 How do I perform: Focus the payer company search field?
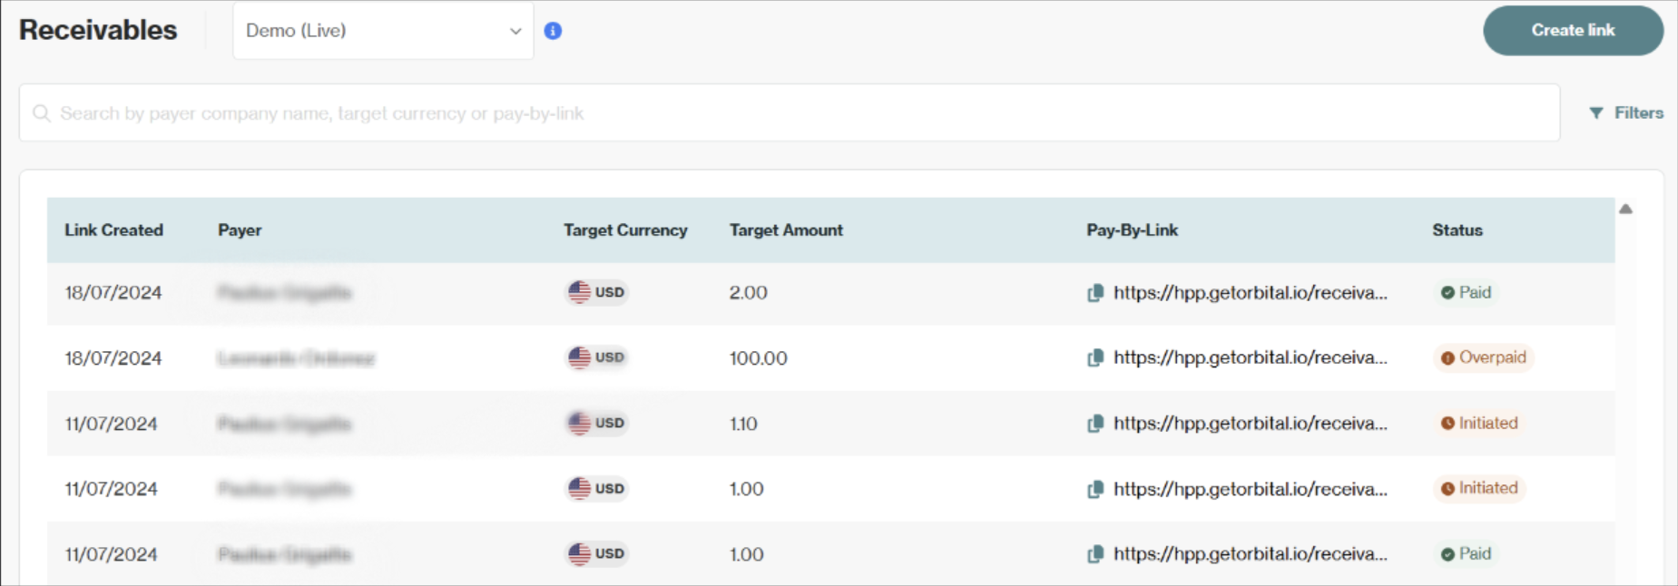[790, 112]
